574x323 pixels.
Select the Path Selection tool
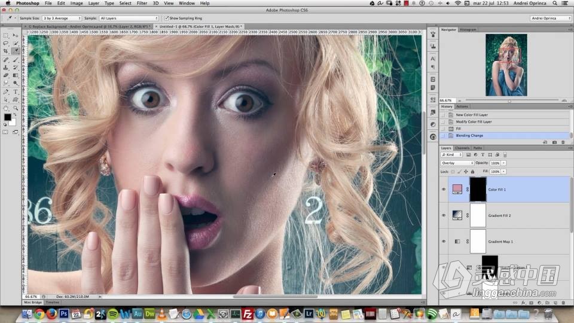tap(6, 100)
